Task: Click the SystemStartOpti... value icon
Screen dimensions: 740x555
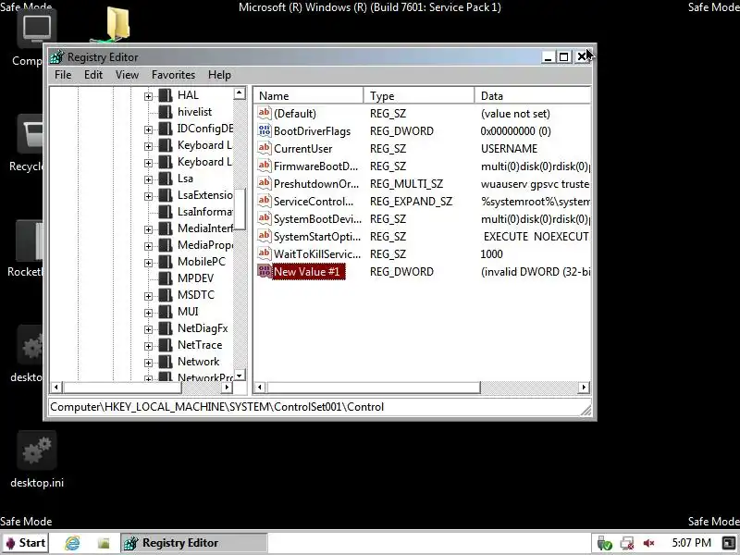Action: 265,236
